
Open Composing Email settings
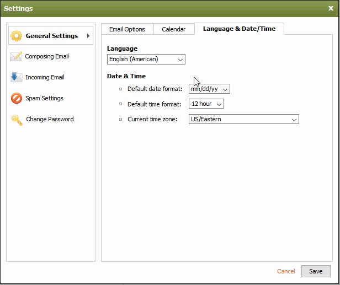click(47, 56)
